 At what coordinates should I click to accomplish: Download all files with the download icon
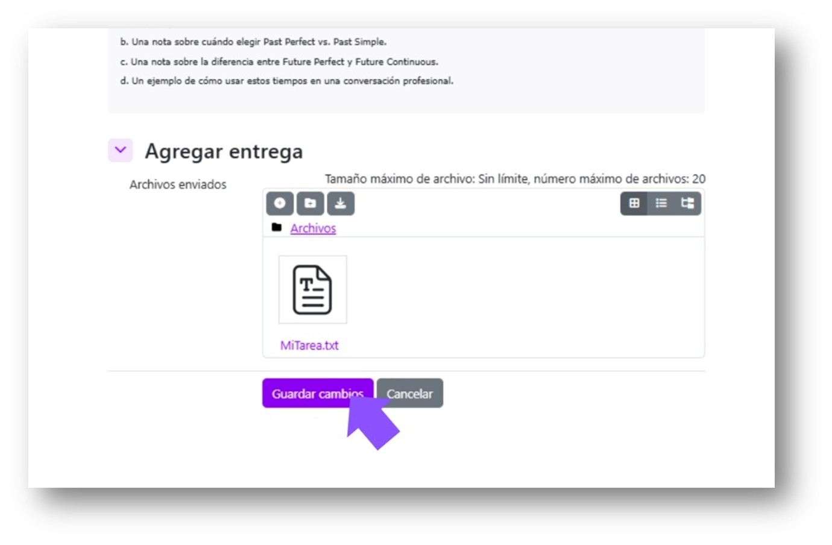pyautogui.click(x=341, y=203)
